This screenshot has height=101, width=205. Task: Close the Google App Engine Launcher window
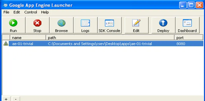[x=199, y=5]
